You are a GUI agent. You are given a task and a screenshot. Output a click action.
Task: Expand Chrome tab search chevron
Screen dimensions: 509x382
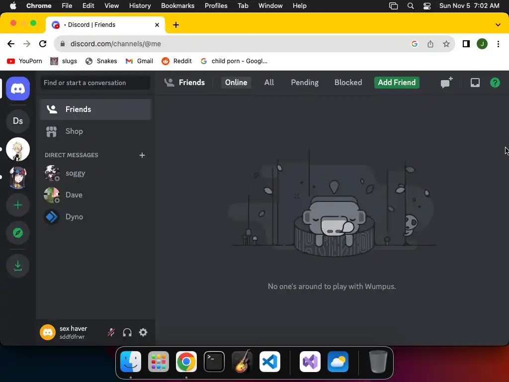(x=498, y=25)
